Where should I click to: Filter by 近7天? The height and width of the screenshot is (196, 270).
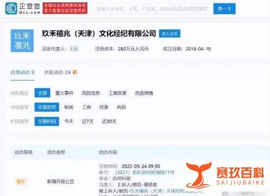(x=88, y=121)
